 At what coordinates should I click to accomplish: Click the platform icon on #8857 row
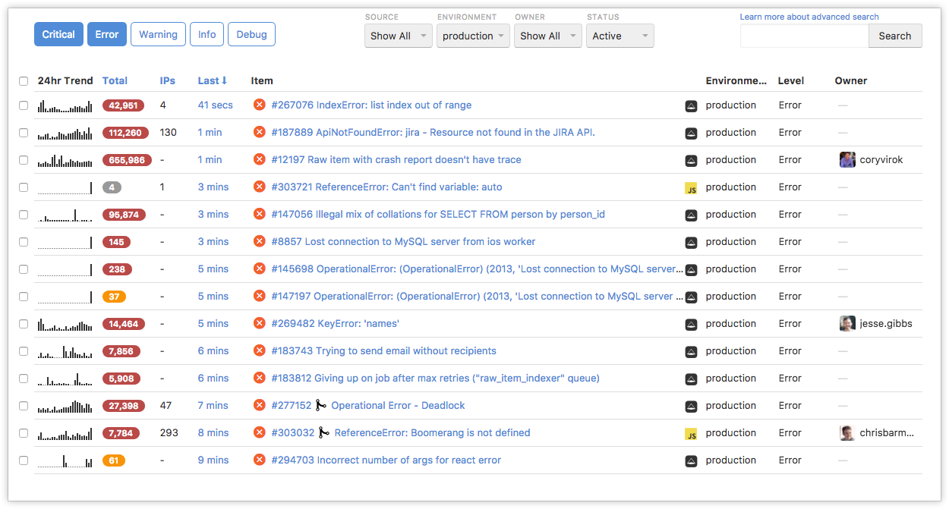pyautogui.click(x=691, y=243)
